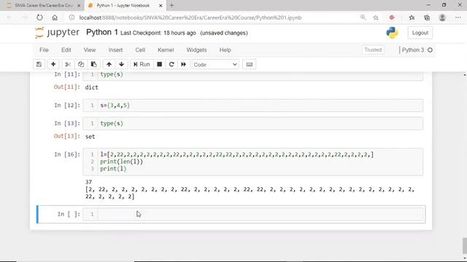This screenshot has width=467, height=262.
Task: Open the Edit menu
Action: point(66,50)
